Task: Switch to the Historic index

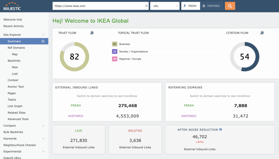Action: click(x=212, y=6)
